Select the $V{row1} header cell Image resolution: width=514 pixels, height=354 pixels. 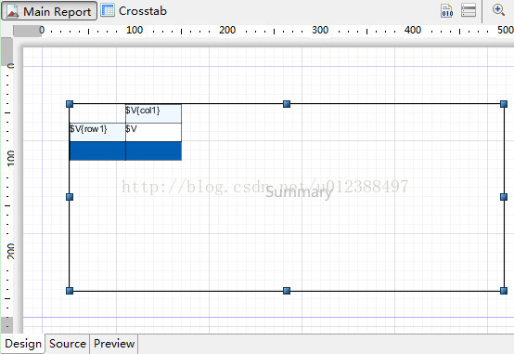pos(97,132)
